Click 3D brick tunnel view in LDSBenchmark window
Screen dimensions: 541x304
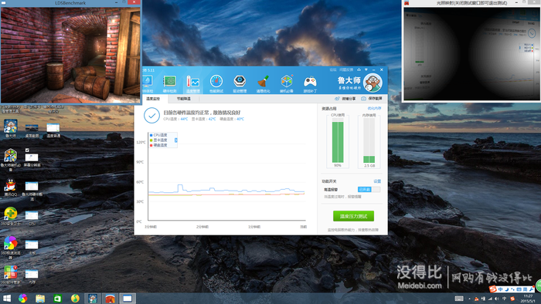click(x=70, y=55)
